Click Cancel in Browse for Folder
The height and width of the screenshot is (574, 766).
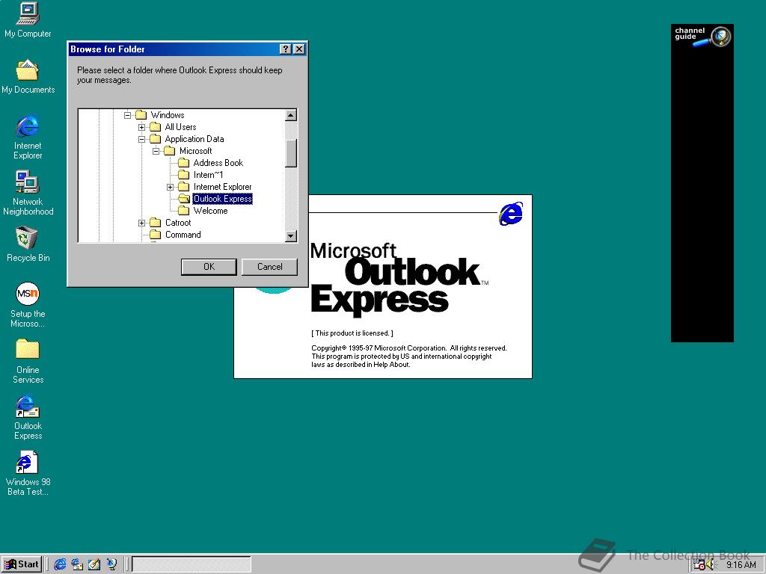[x=269, y=267]
